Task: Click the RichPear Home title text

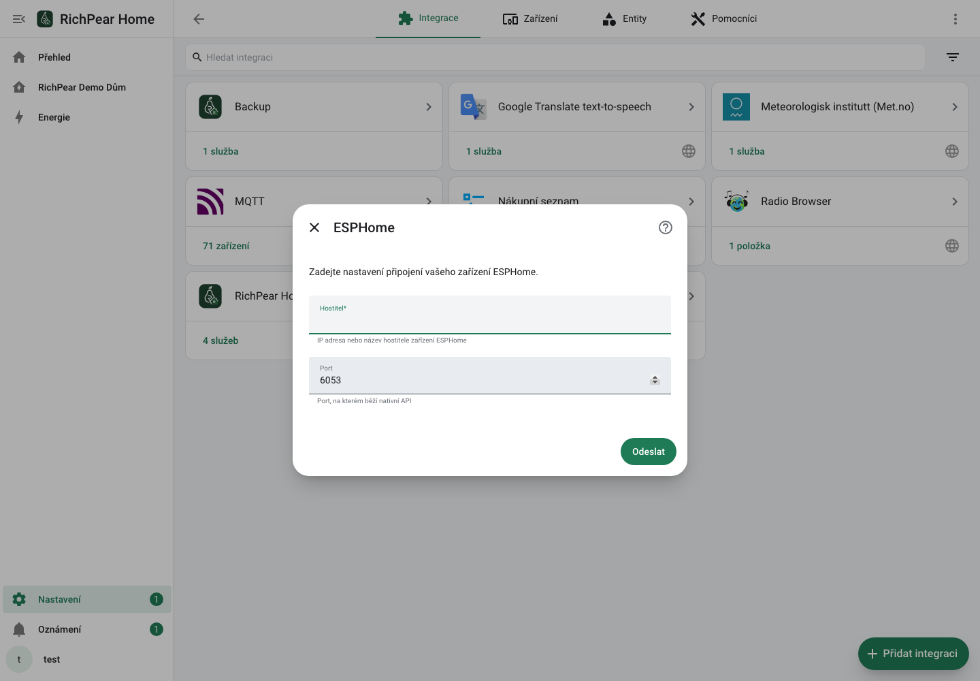Action: pos(107,19)
